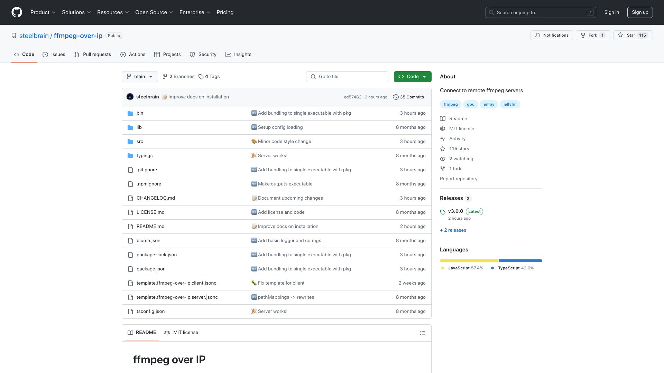Focus the Go to file input
Screen dimensions: 664x373
(347, 77)
